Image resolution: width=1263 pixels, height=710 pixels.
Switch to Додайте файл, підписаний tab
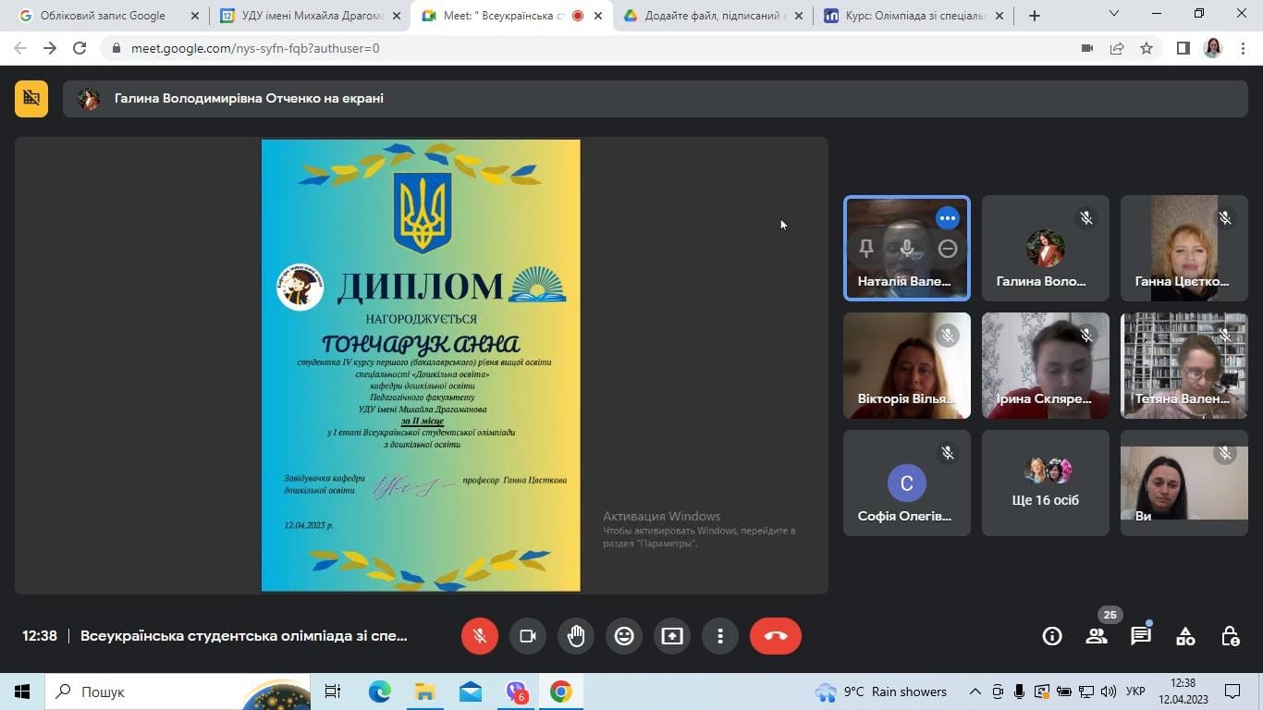[x=712, y=16]
